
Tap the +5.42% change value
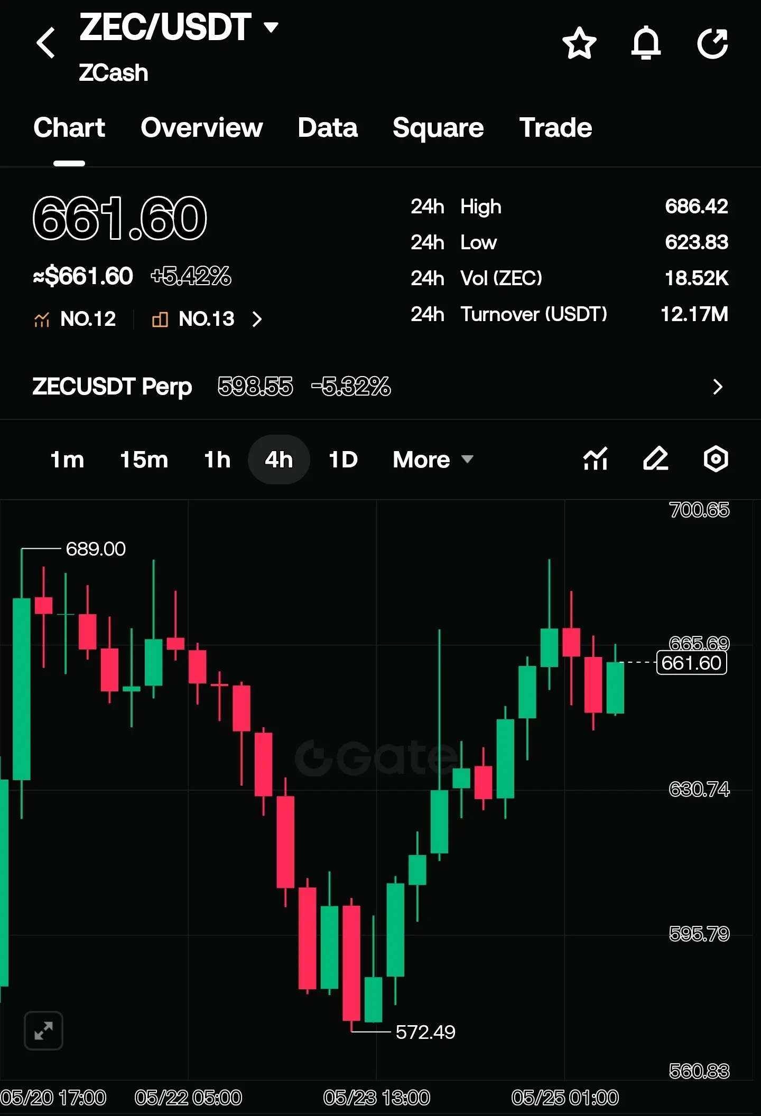click(x=191, y=276)
